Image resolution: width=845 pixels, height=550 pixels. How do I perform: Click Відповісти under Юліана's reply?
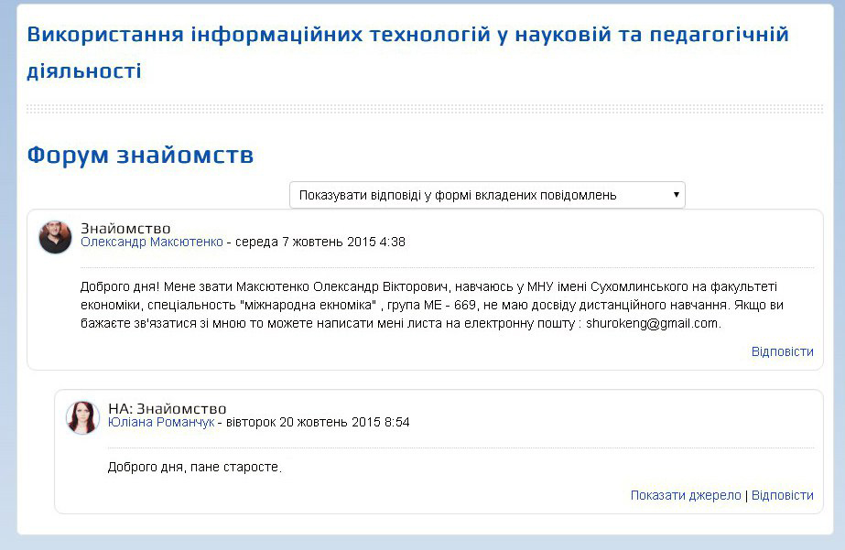click(x=783, y=495)
